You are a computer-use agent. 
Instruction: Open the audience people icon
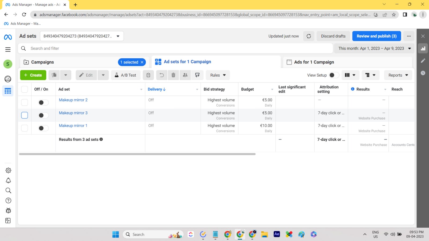click(x=185, y=75)
